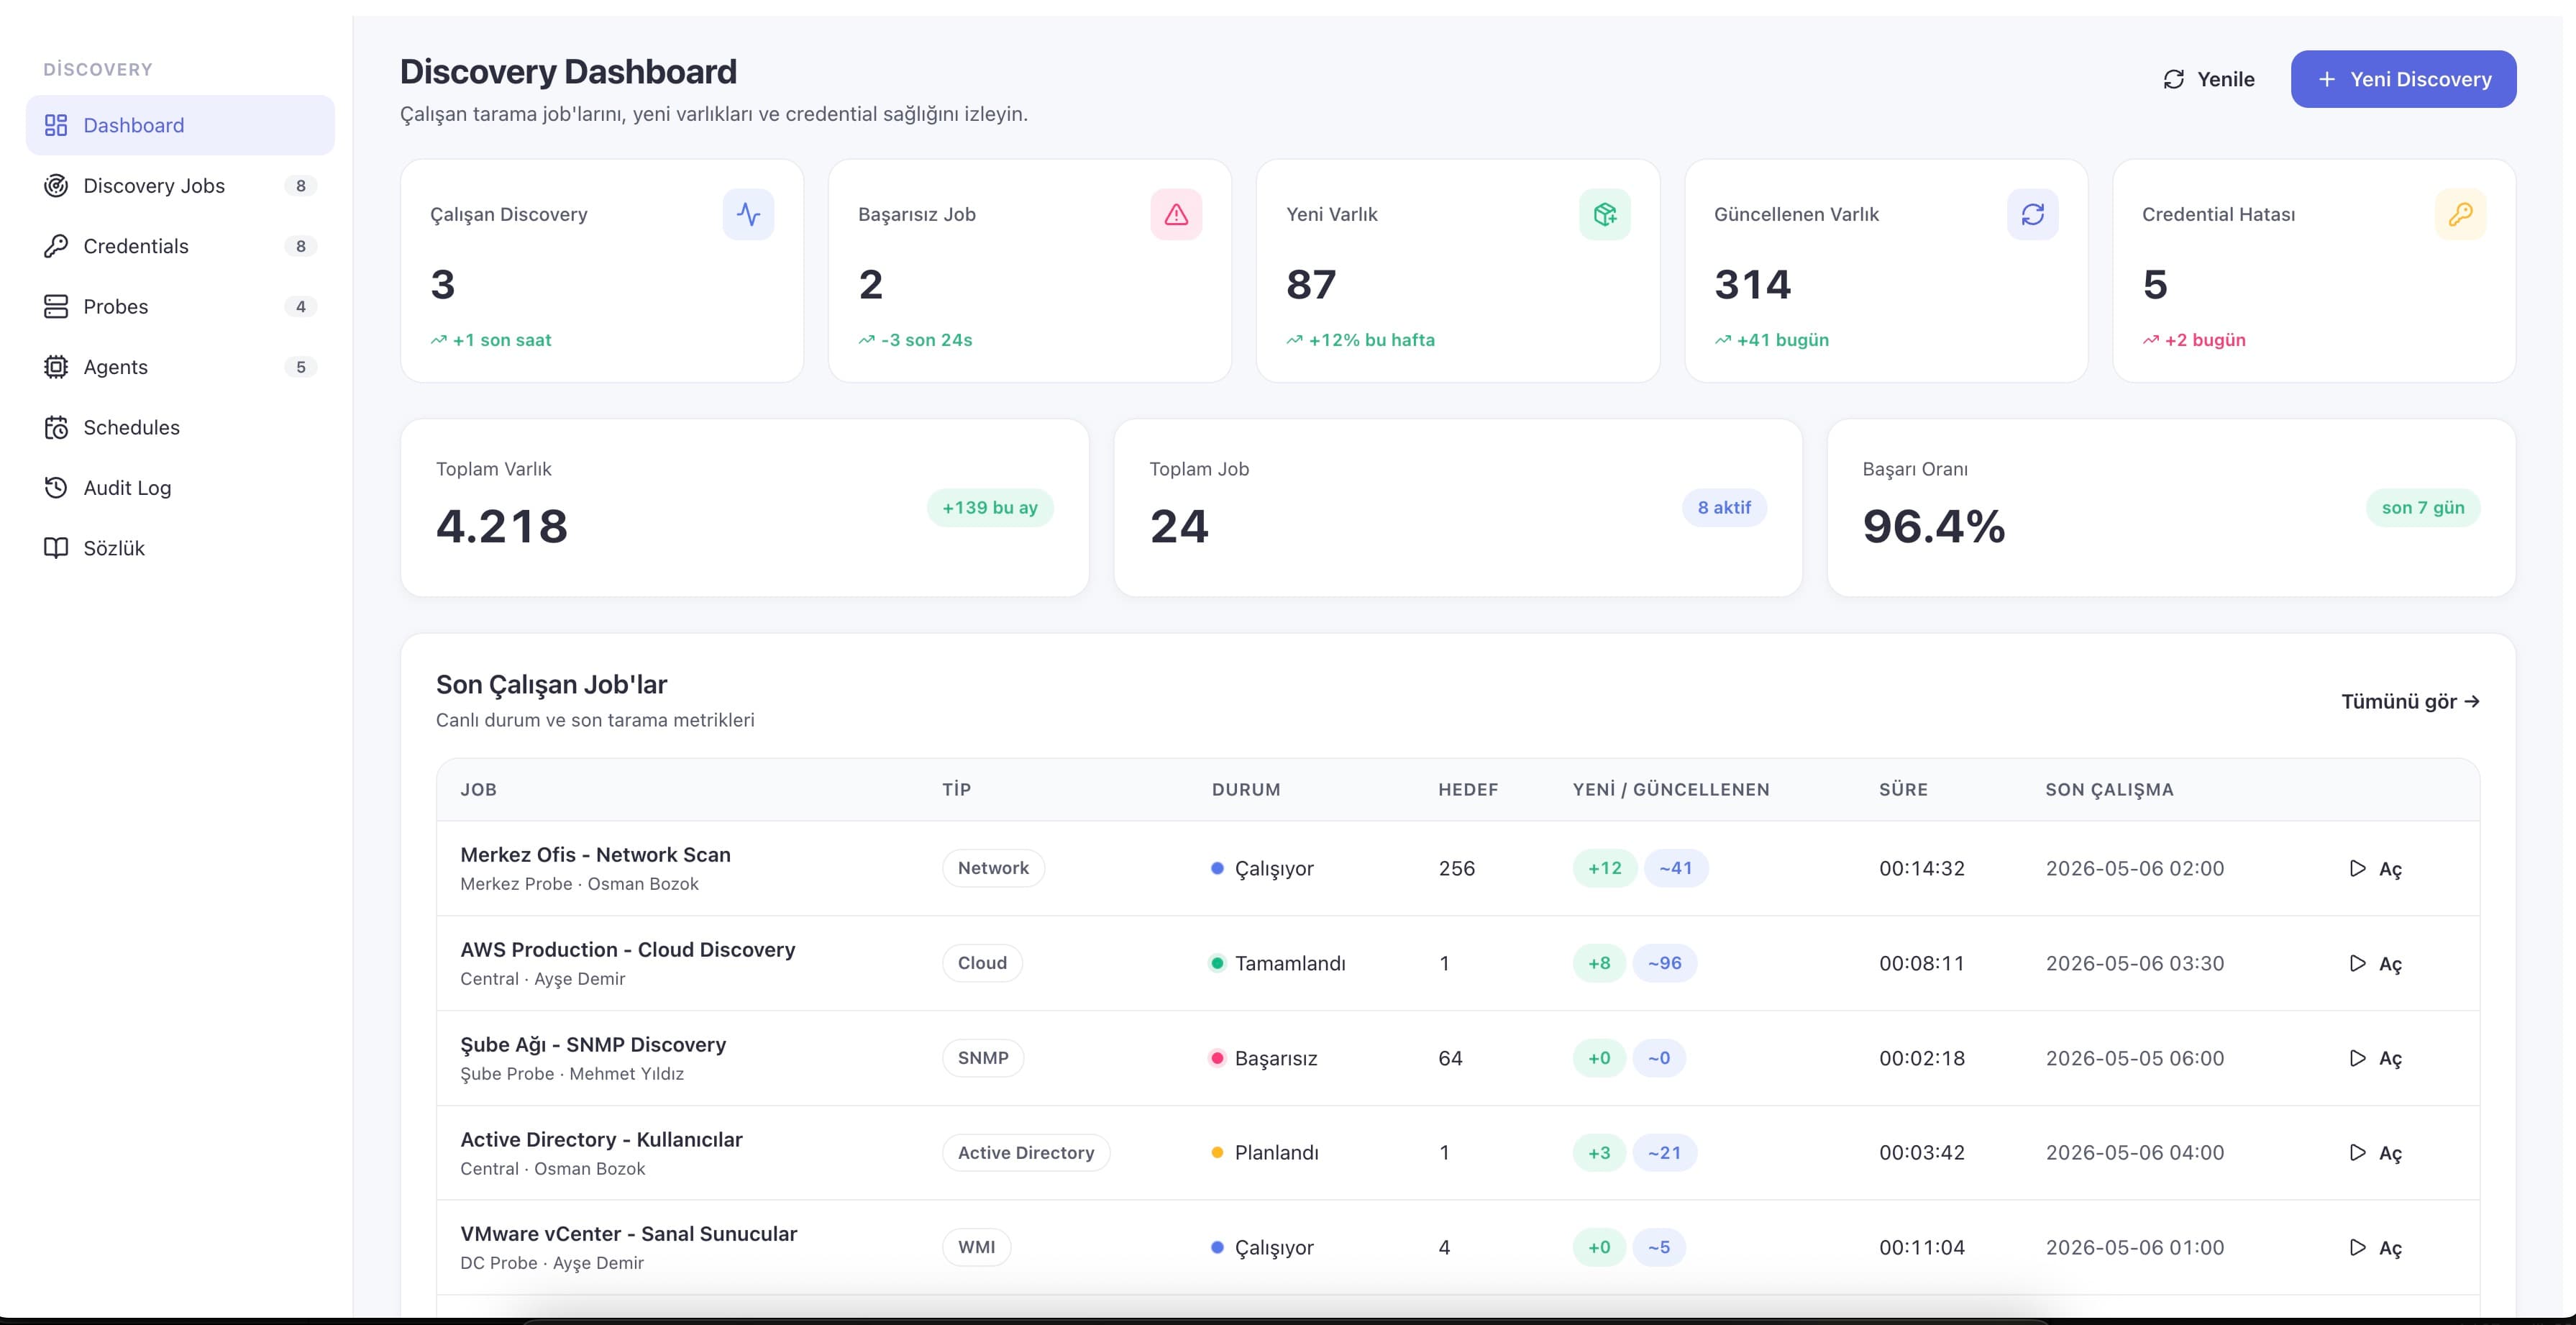Open AWS Production - Cloud Discovery job
Image resolution: width=2576 pixels, height=1325 pixels.
(627, 950)
